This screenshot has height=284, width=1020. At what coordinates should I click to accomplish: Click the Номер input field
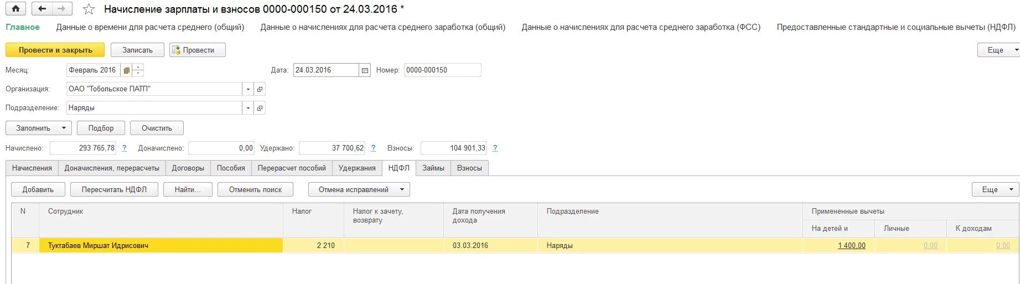tap(442, 70)
